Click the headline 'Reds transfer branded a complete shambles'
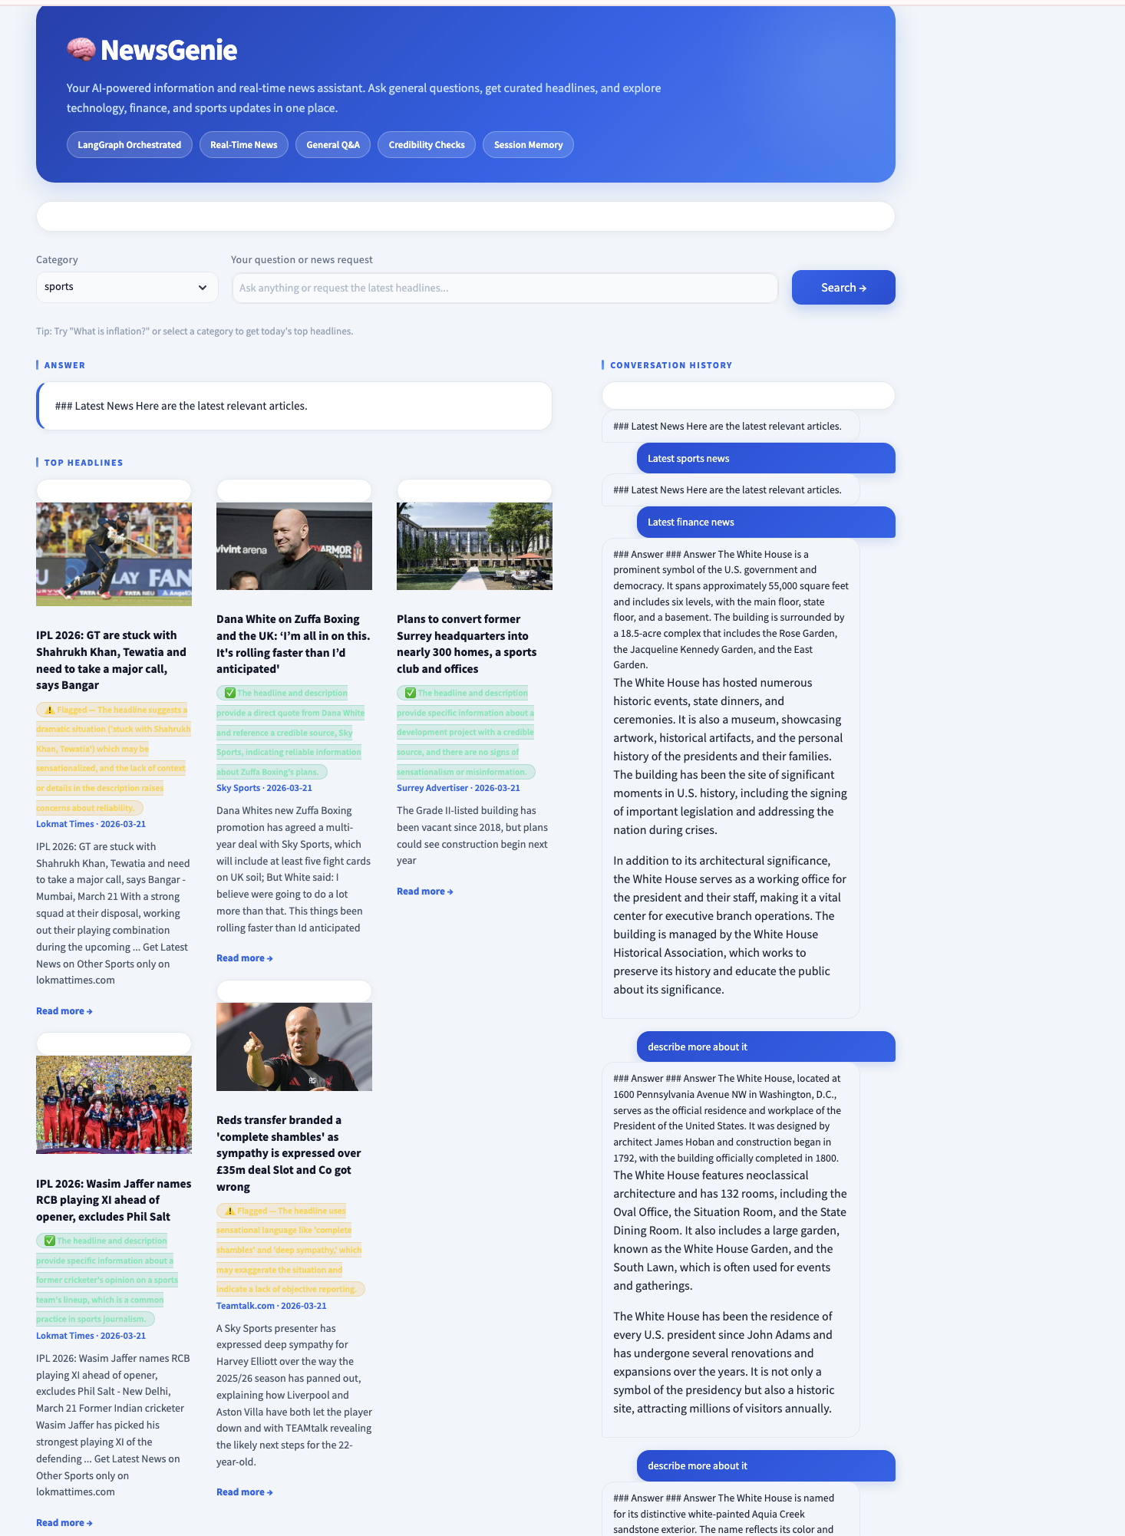The image size is (1125, 1536). click(x=289, y=1153)
